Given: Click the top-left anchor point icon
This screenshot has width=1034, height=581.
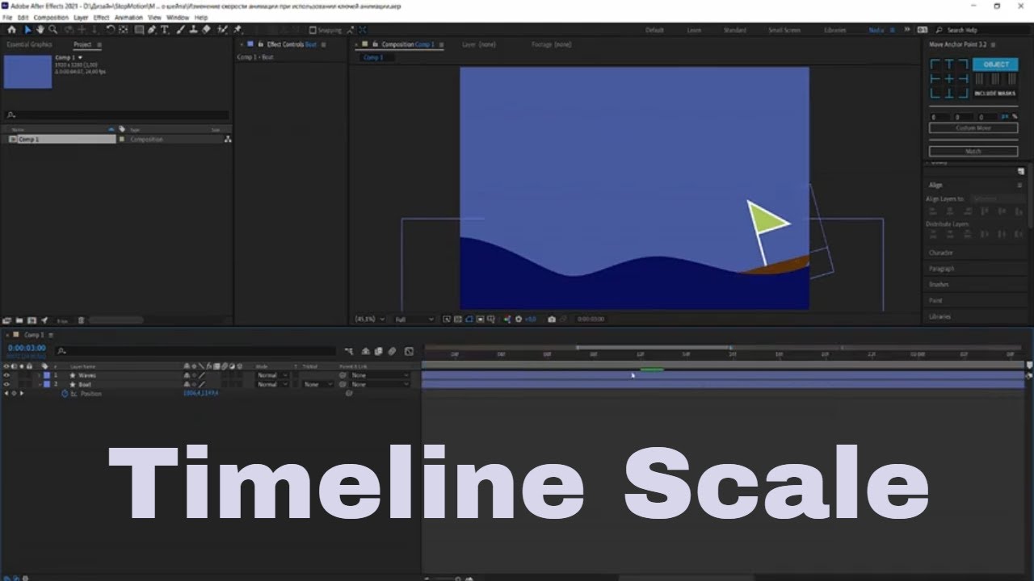Looking at the screenshot, I should pyautogui.click(x=935, y=65).
